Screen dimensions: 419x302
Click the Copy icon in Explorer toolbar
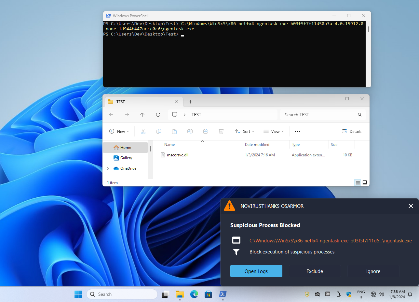point(159,131)
